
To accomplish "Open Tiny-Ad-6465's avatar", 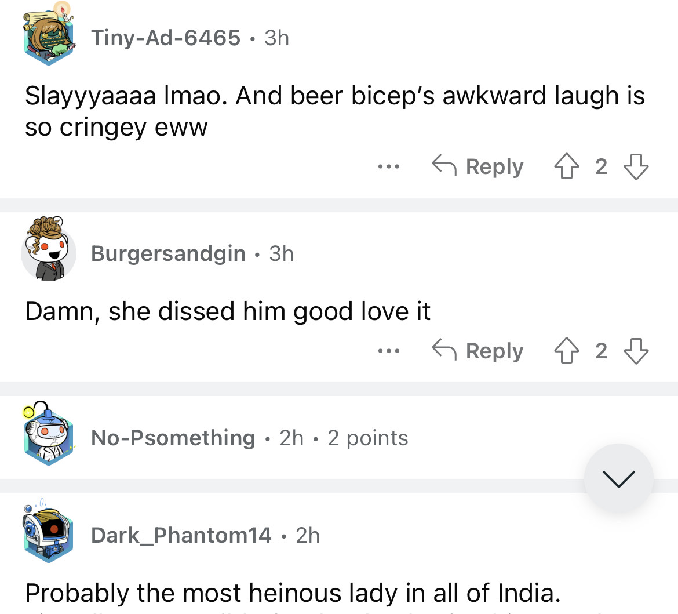I will (49, 36).
